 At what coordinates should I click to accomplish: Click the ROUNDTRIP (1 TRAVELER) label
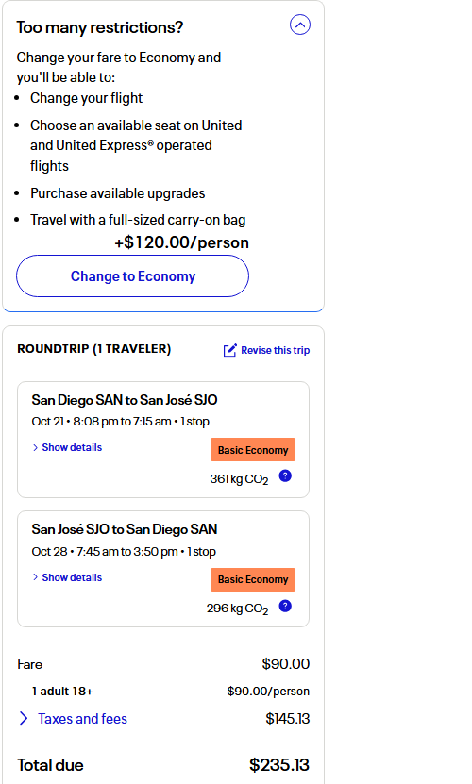pos(94,349)
